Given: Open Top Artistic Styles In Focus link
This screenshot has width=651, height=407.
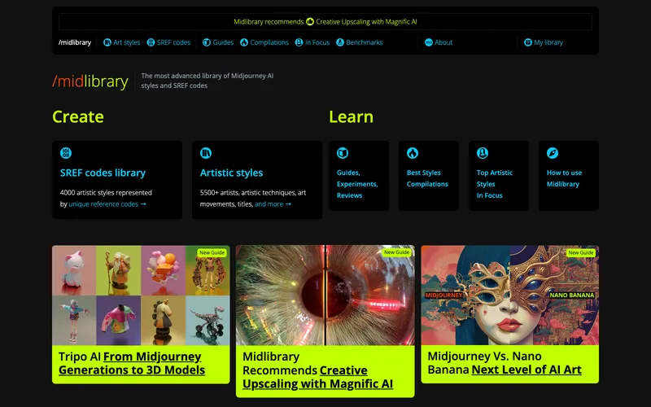Looking at the screenshot, I should tap(495, 184).
